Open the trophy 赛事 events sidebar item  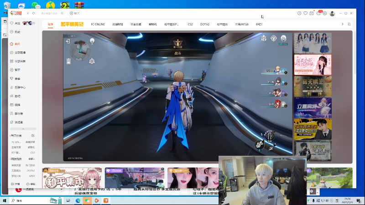[x=16, y=78]
